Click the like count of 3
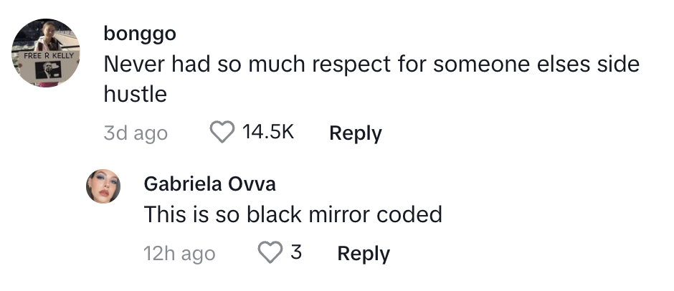 [x=295, y=252]
